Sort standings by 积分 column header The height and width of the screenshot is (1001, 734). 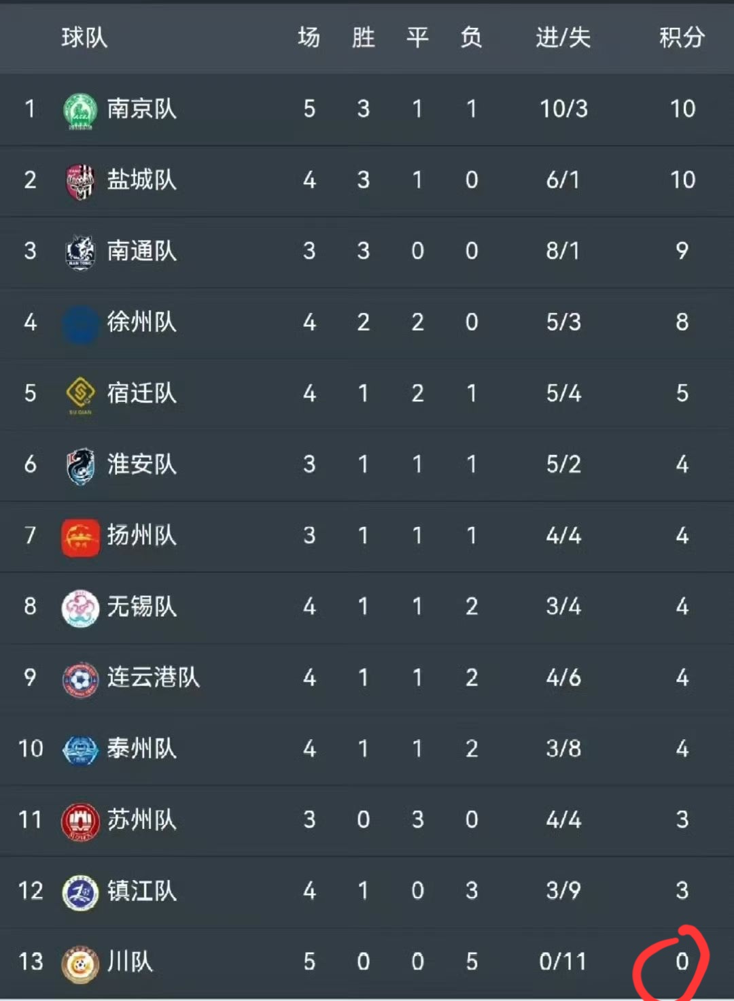[682, 37]
